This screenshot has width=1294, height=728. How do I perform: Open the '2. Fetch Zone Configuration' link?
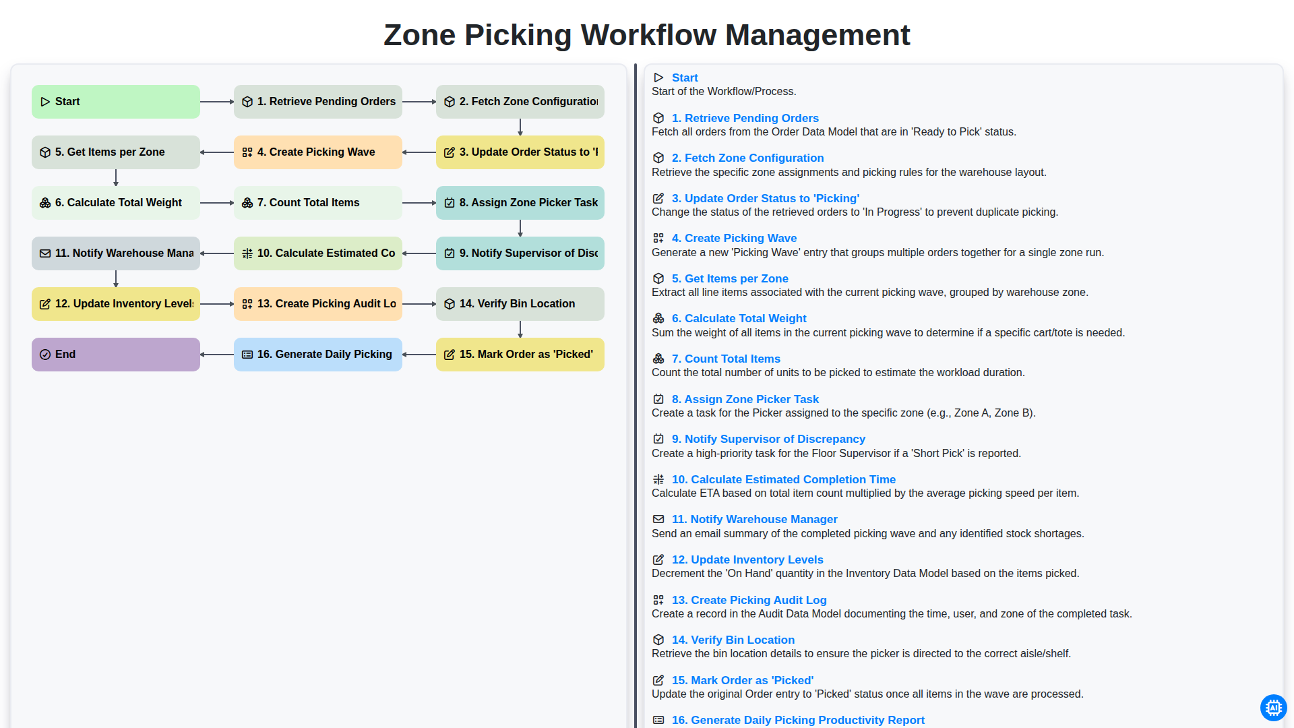click(748, 158)
